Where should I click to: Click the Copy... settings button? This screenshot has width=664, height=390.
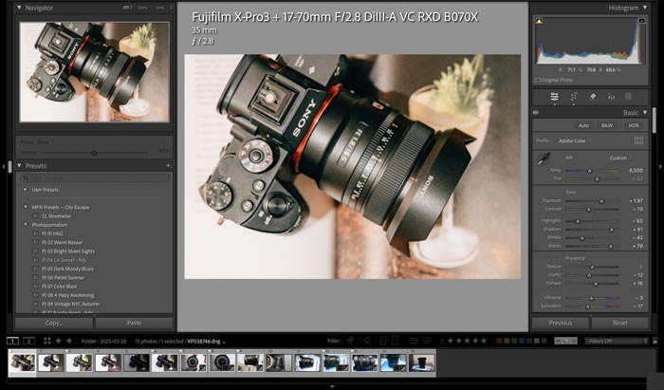coord(54,323)
